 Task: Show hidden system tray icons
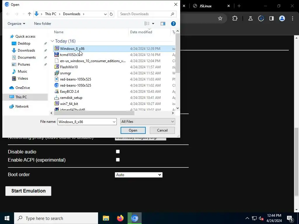pos(247,218)
